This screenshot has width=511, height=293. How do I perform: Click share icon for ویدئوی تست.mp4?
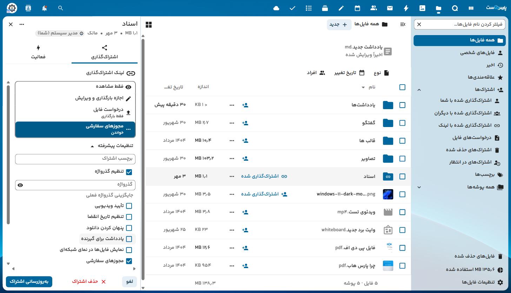pyautogui.click(x=245, y=212)
